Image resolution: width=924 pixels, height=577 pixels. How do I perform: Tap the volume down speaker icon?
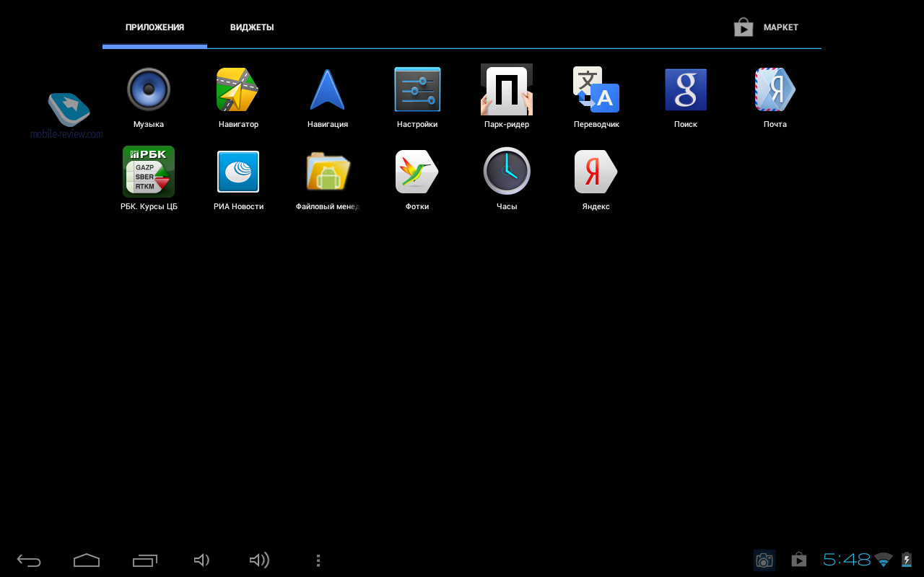pos(201,560)
